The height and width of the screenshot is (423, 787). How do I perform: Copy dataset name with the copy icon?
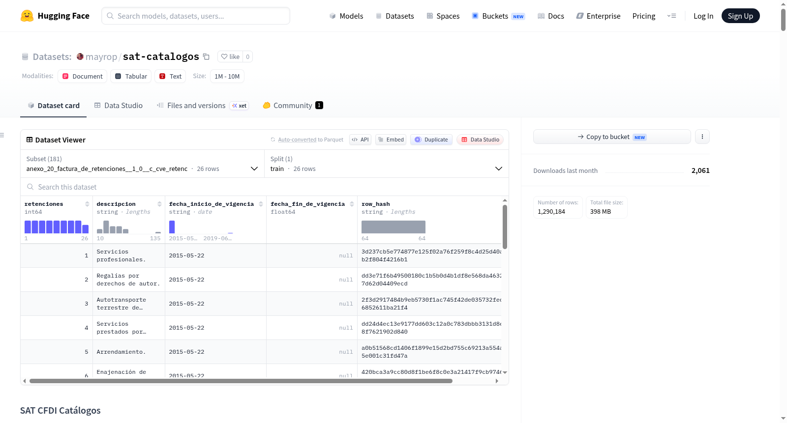click(207, 56)
